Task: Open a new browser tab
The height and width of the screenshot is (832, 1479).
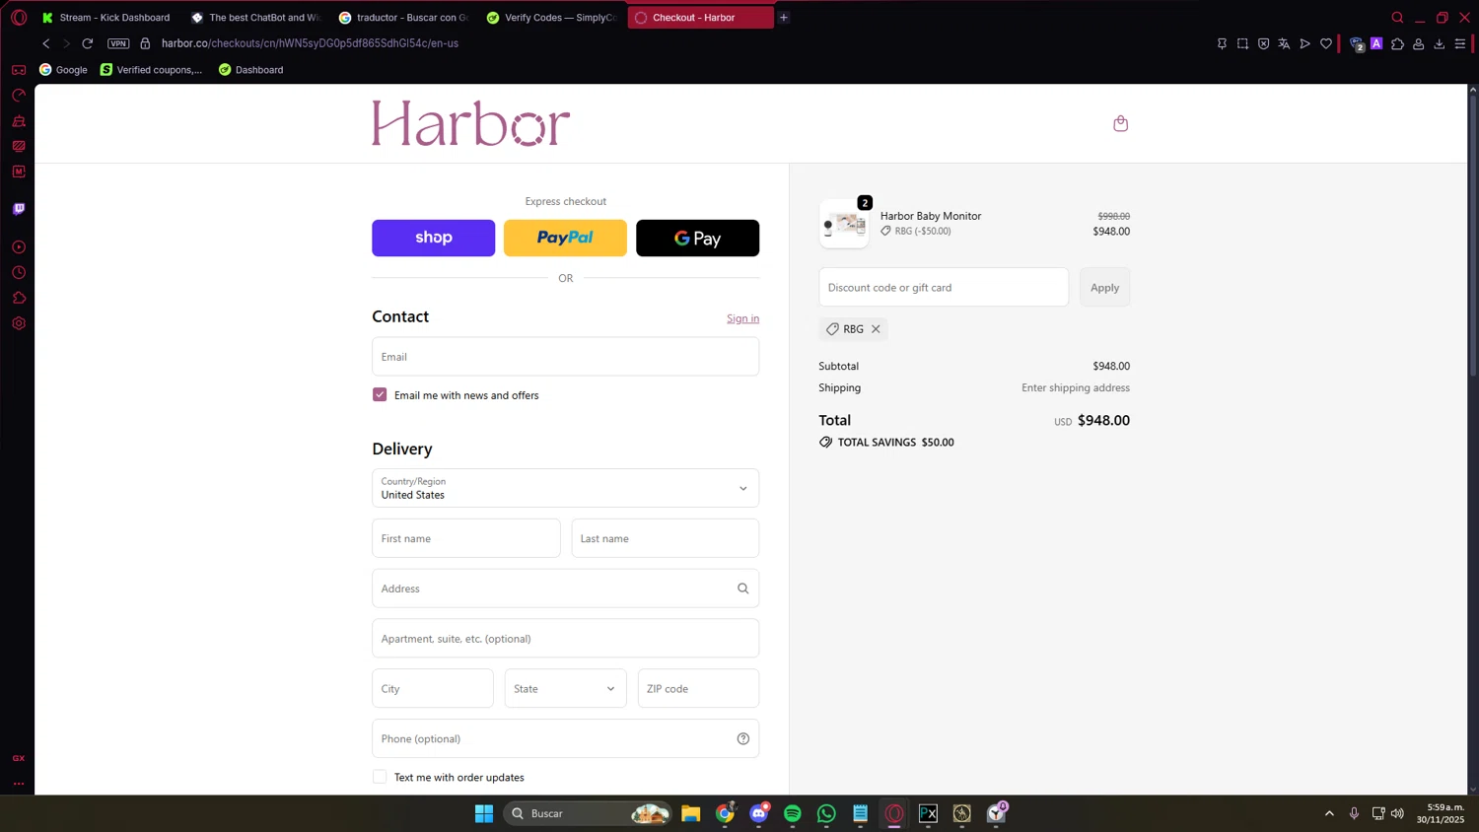Action: coord(784,17)
